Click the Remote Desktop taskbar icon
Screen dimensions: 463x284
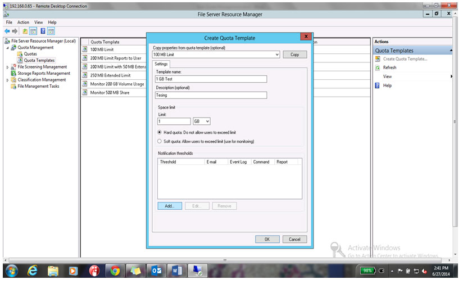(x=198, y=271)
